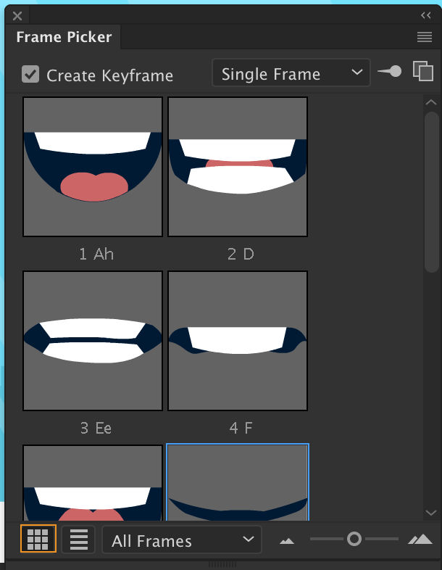Open the Frame Picker panel menu icon
Screen dimensions: 442x570
coord(424,37)
